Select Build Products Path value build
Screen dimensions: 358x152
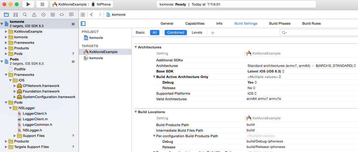[250, 125]
